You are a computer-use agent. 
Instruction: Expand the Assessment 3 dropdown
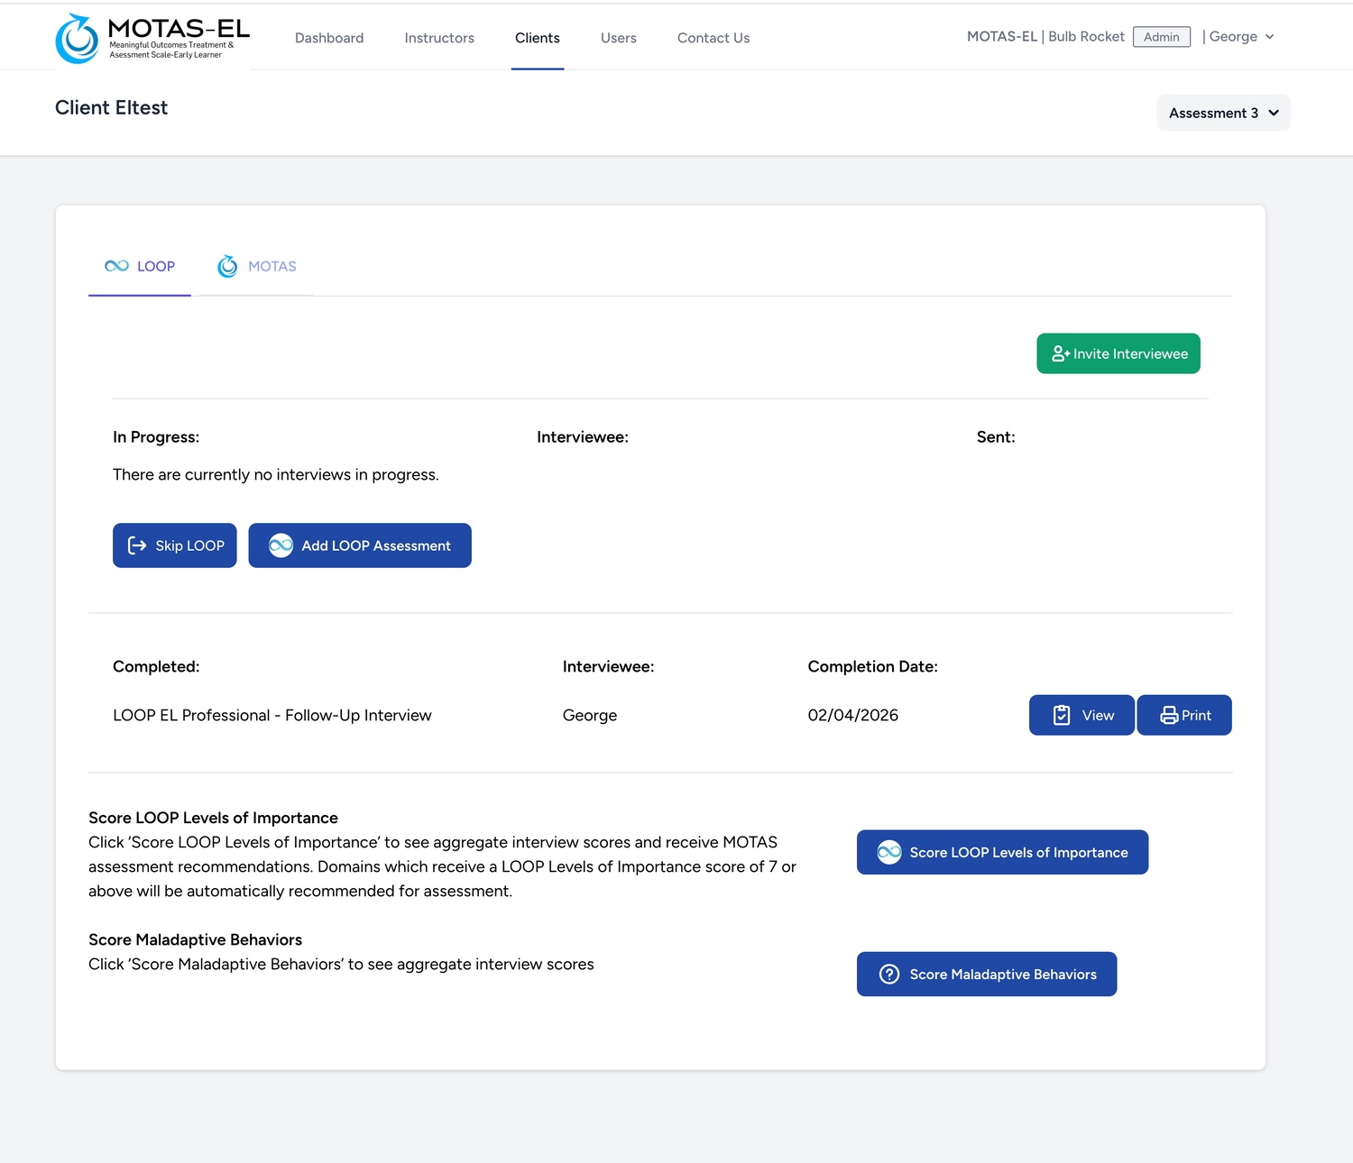click(x=1222, y=113)
